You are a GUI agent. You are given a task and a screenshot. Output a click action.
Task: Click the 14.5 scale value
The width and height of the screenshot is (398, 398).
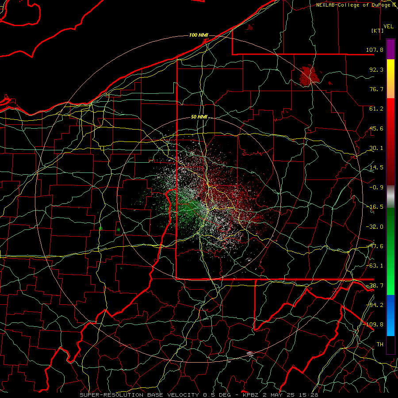pos(376,168)
